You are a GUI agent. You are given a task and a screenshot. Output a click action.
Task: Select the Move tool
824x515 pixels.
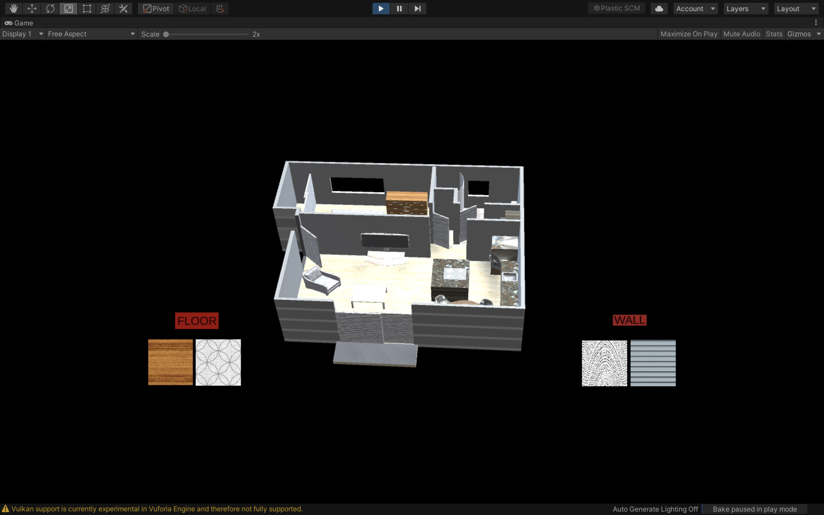(x=32, y=8)
